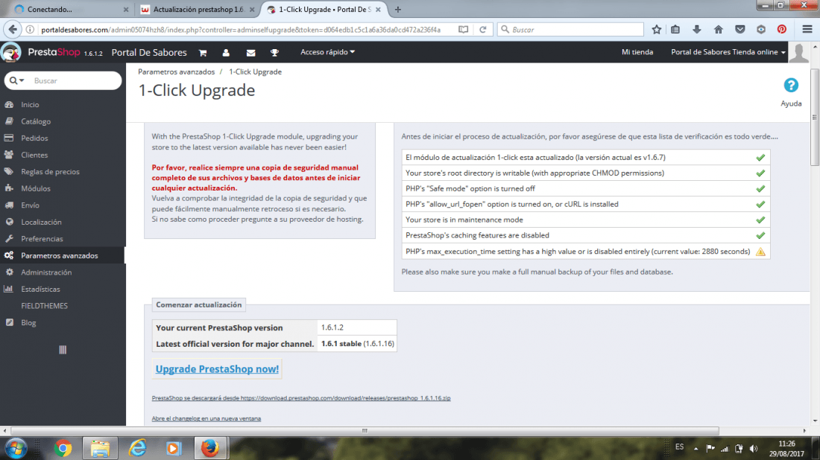Show hidden system tray icons arrow
The width and height of the screenshot is (820, 460).
pos(696,449)
